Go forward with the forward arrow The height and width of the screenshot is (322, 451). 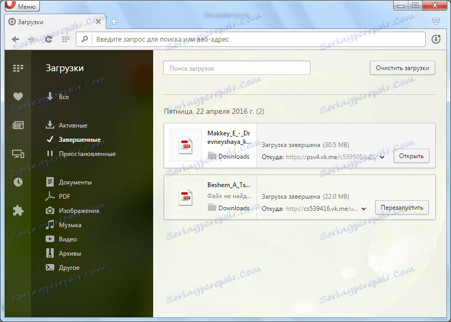[32, 39]
